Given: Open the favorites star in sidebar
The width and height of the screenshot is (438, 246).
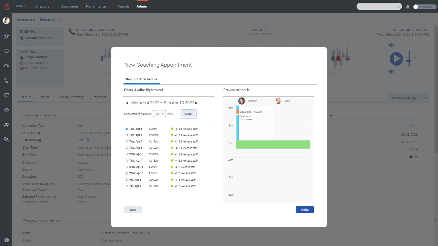Looking at the screenshot, I should coord(6,36).
